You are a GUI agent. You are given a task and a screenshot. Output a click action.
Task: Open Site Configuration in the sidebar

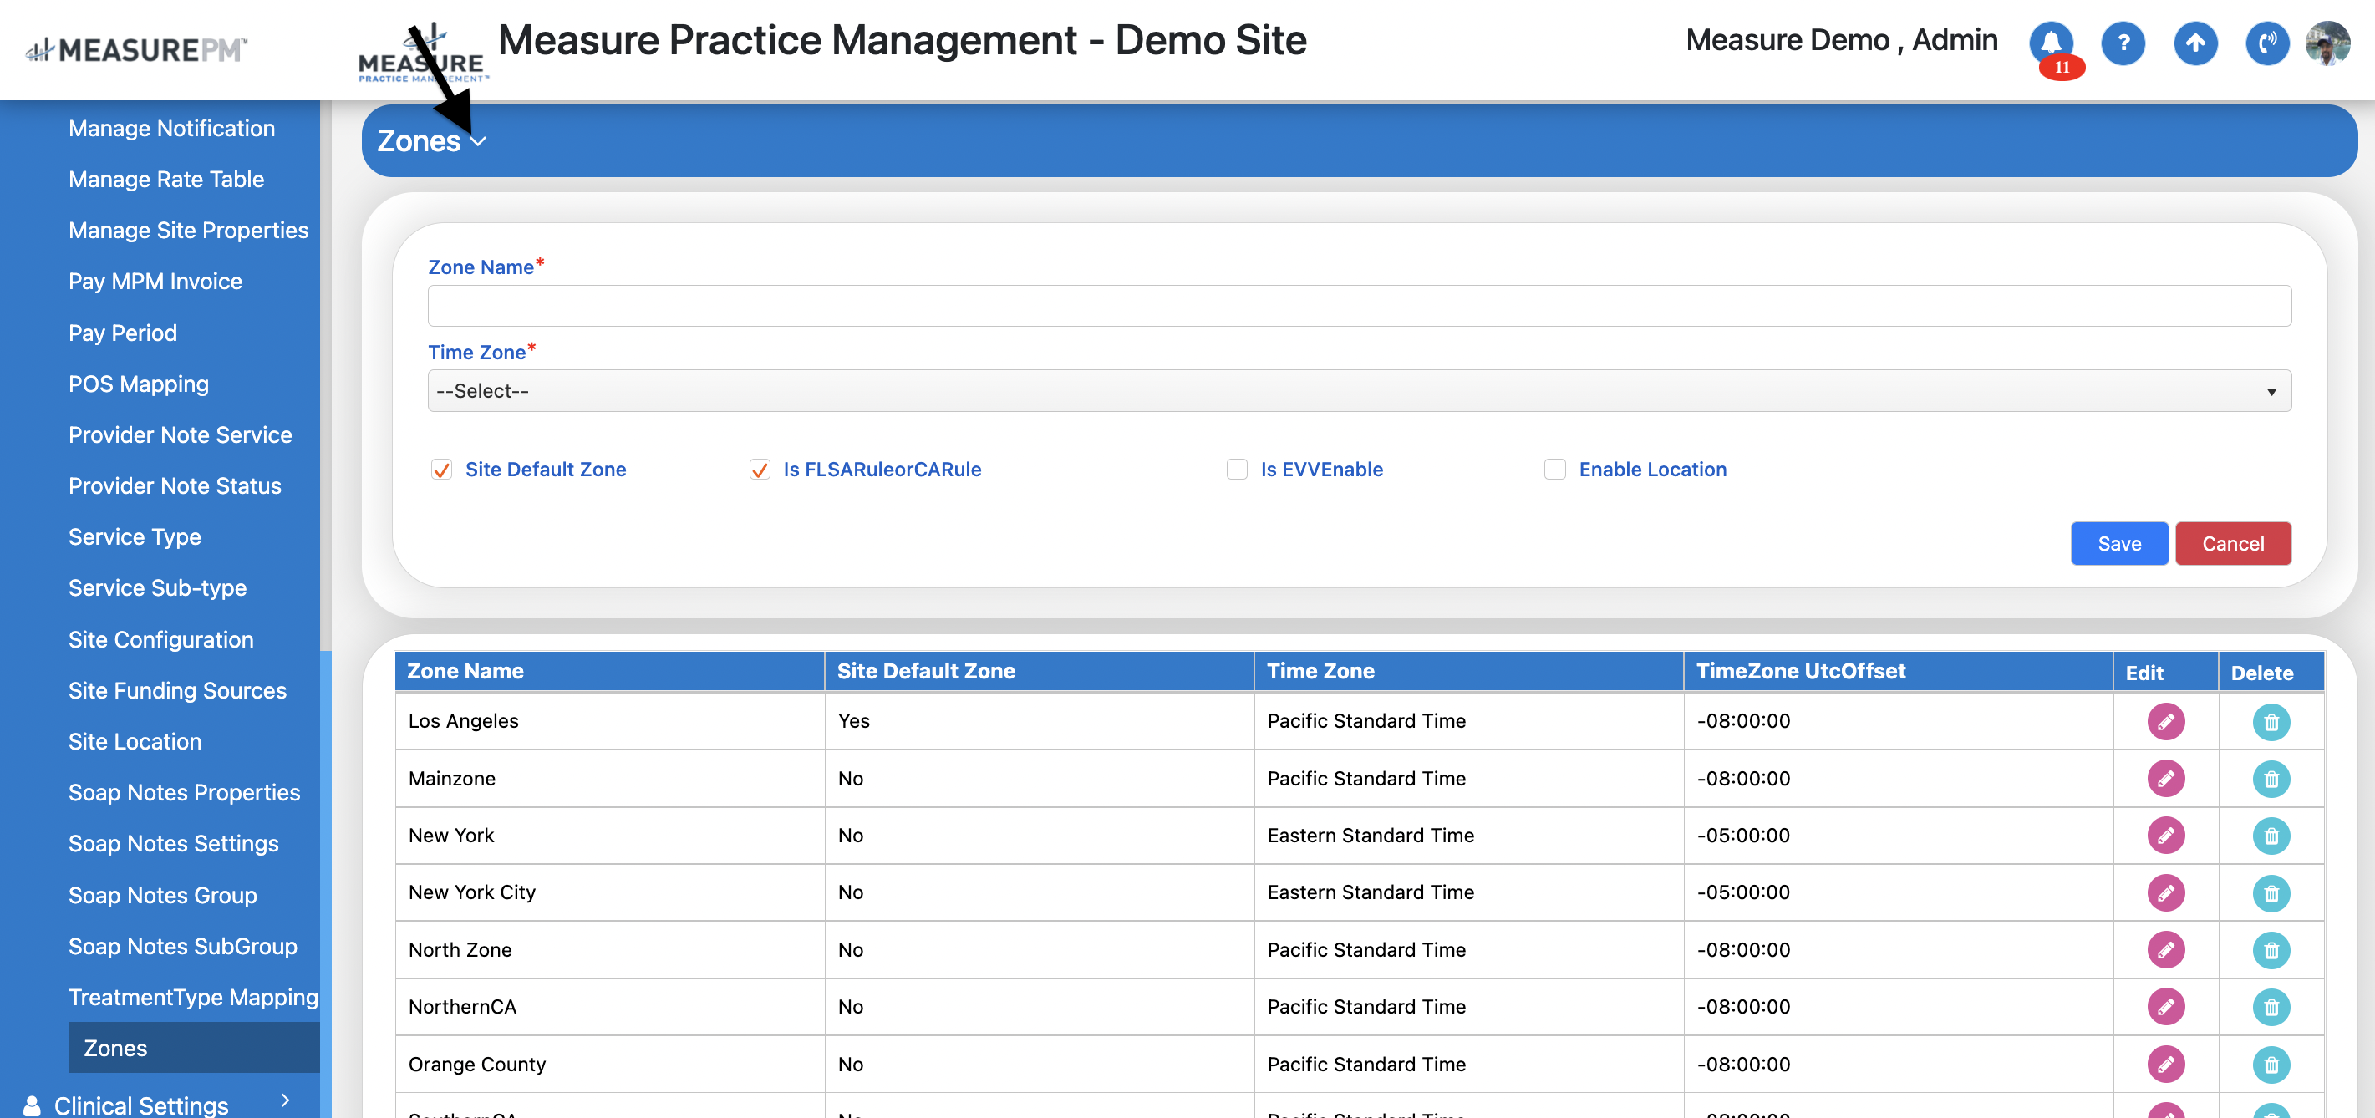160,640
